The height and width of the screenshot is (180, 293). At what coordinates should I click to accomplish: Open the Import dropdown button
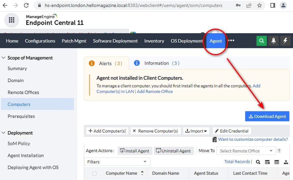pos(196,131)
